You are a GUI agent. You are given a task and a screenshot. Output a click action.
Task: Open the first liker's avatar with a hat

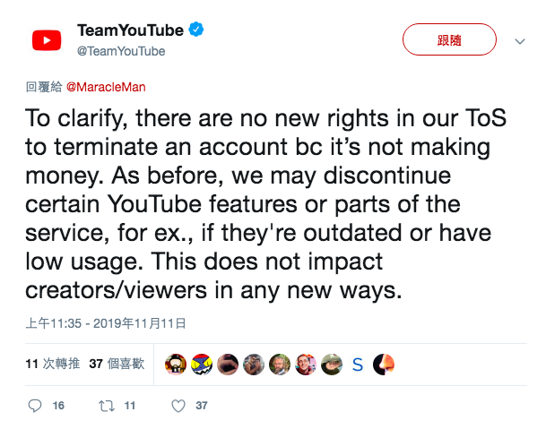[176, 365]
